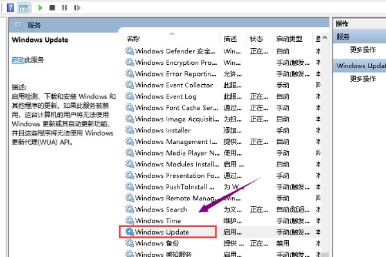The height and width of the screenshot is (257, 386).
Task: Click the 启动 link to start the service
Action: (x=18, y=60)
